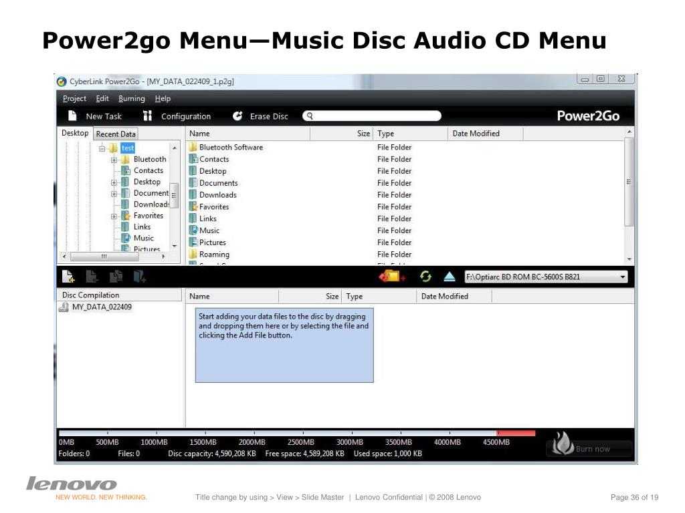Image resolution: width=685 pixels, height=513 pixels.
Task: Sort upper list by Date Modified column
Action: tap(485, 134)
